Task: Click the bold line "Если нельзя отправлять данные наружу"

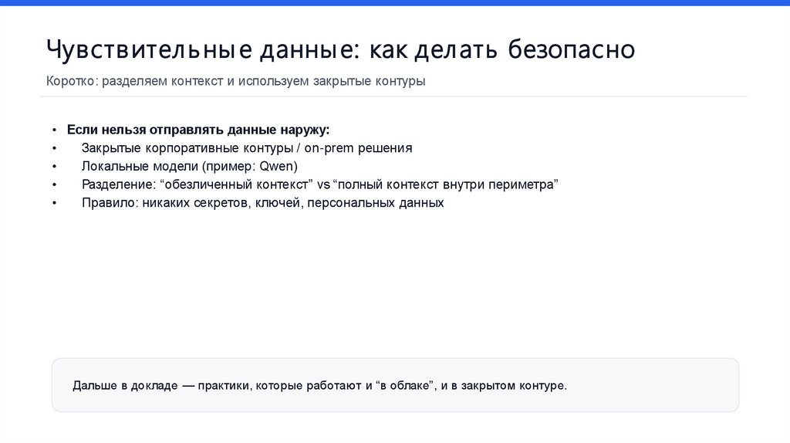Action: pyautogui.click(x=198, y=130)
